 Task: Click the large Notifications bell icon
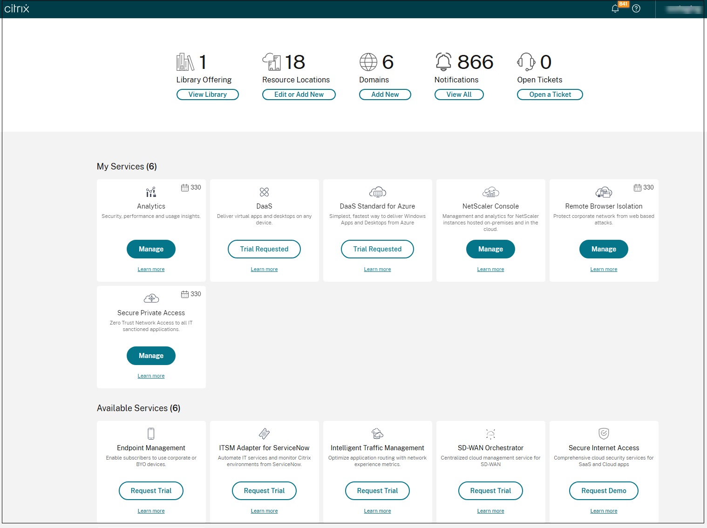pos(443,62)
